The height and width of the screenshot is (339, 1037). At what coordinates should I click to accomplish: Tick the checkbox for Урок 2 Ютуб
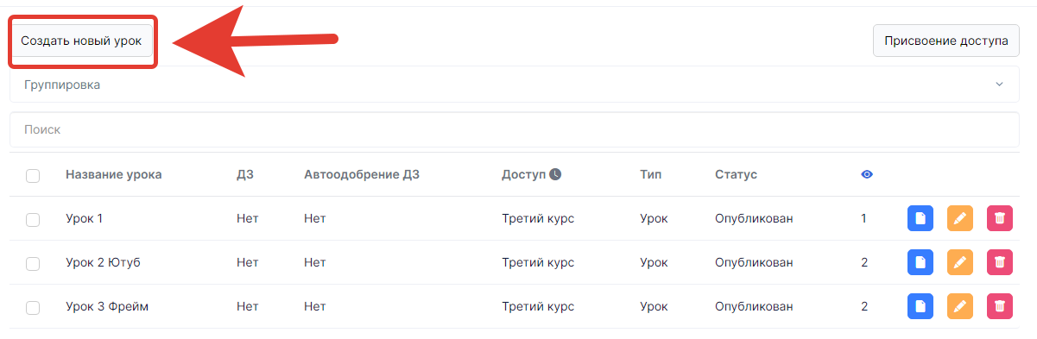click(x=33, y=264)
